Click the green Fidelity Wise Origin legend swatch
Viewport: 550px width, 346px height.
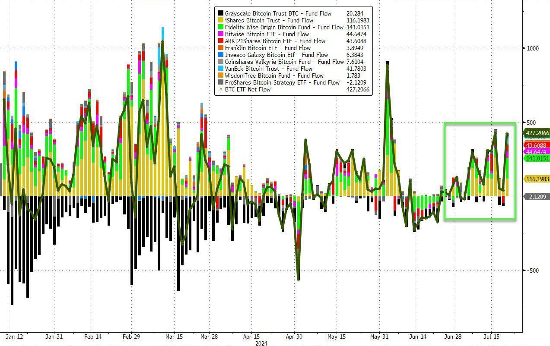tap(221, 27)
